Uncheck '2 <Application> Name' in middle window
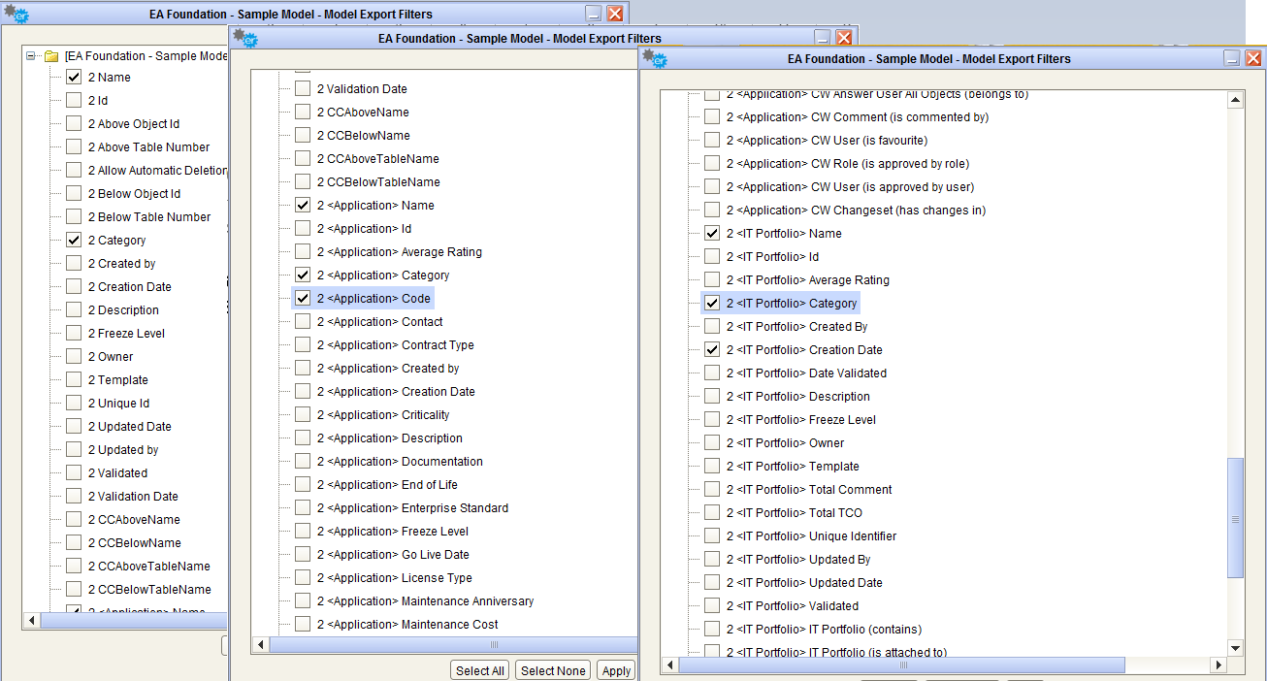The width and height of the screenshot is (1267, 681). [x=303, y=206]
